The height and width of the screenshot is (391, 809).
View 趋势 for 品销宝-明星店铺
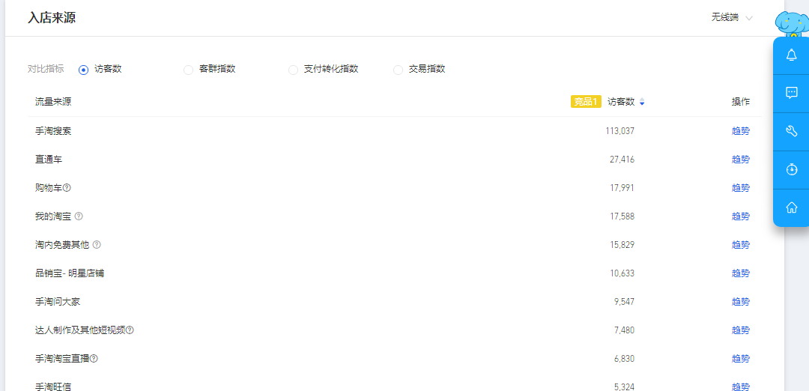tap(740, 273)
